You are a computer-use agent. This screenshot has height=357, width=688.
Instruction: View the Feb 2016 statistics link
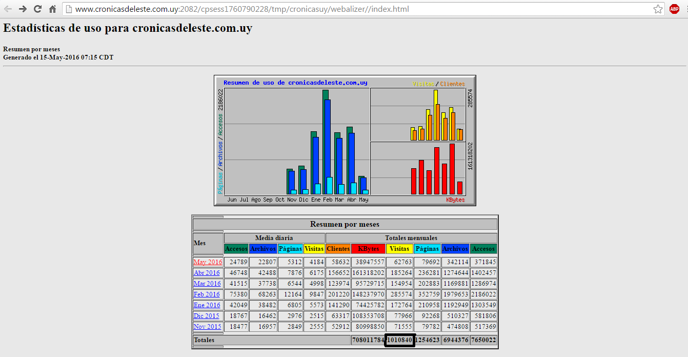(x=207, y=294)
